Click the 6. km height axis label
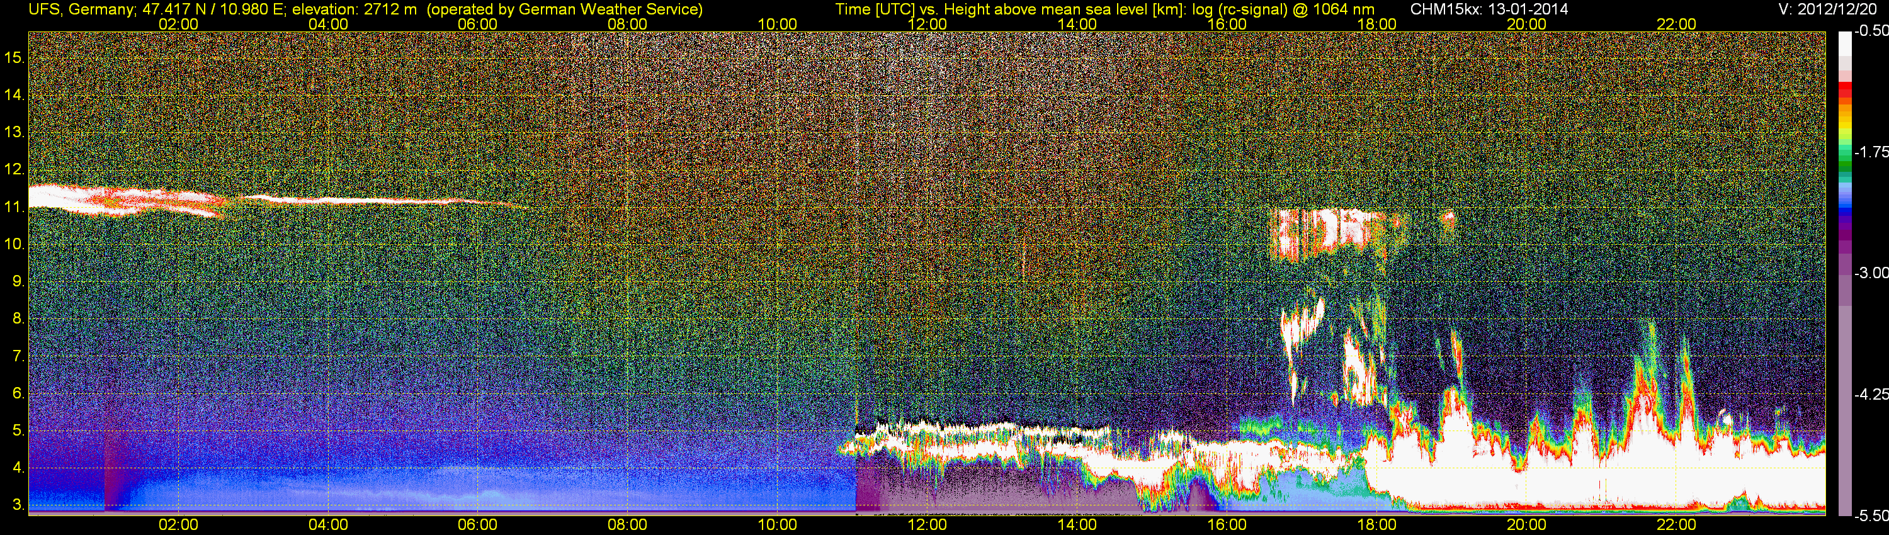The width and height of the screenshot is (1889, 535). [19, 393]
